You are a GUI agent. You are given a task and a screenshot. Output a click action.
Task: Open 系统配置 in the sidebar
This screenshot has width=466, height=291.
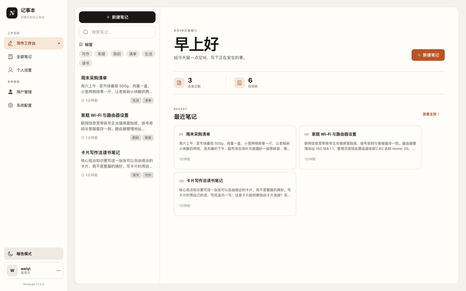point(34,105)
